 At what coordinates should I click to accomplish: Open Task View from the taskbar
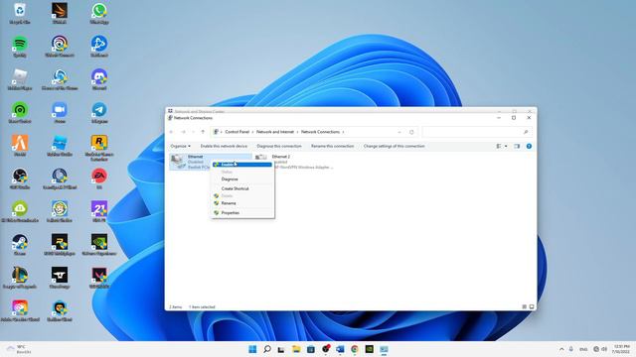tap(280, 349)
